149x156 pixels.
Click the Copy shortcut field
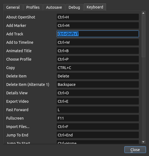98,68
